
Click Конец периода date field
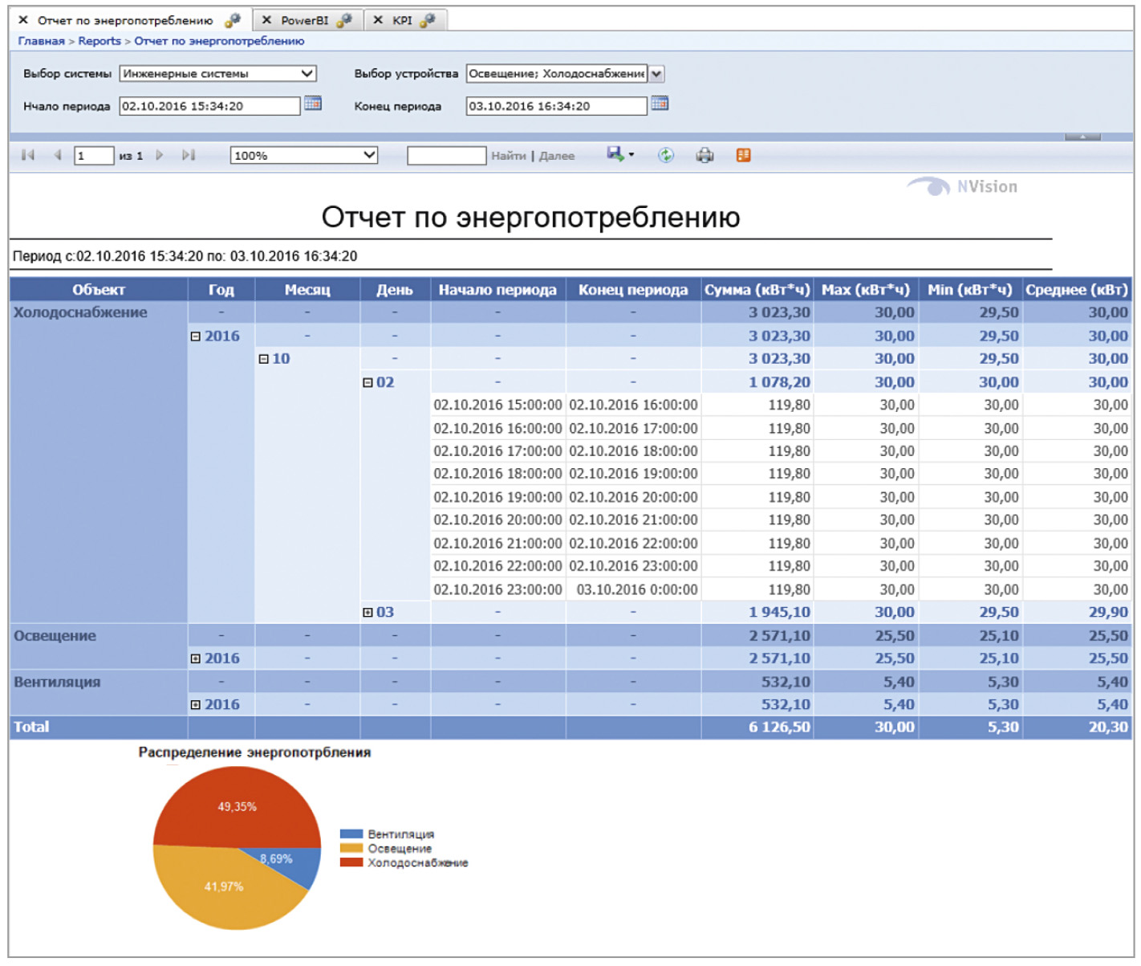pyautogui.click(x=556, y=106)
